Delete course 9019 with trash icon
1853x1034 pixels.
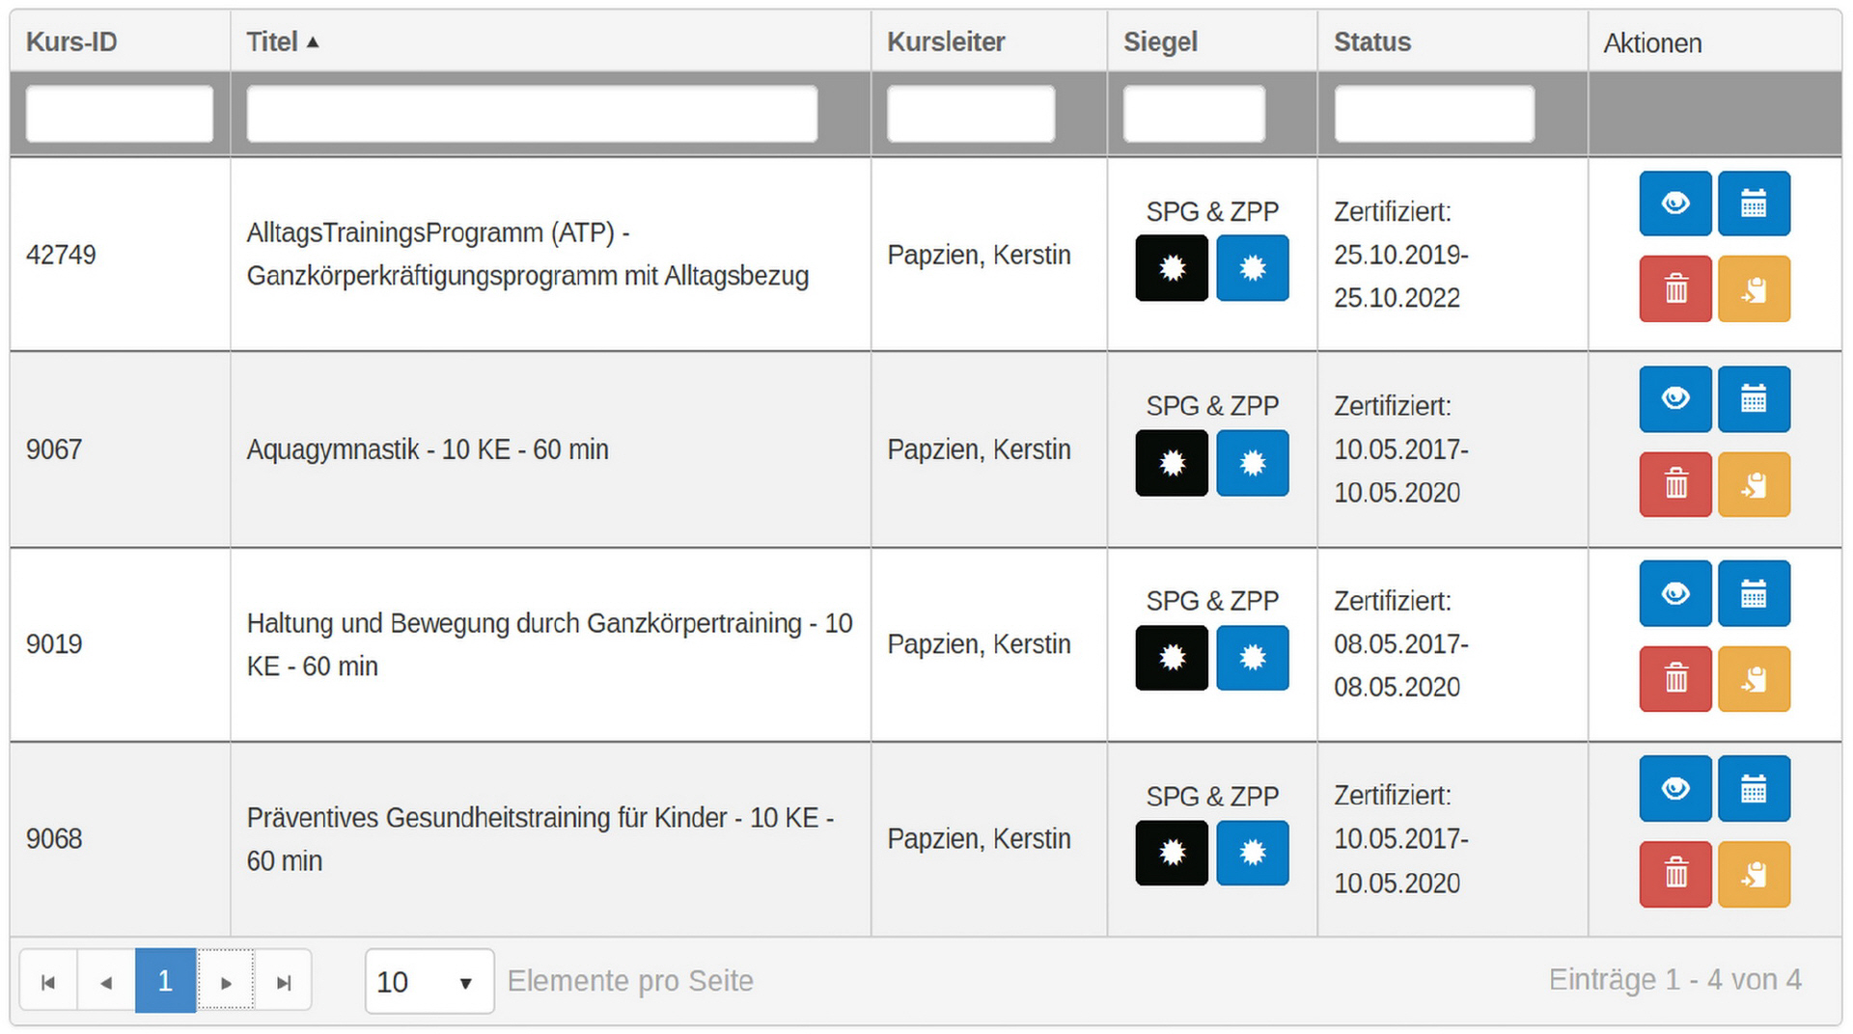coord(1675,679)
